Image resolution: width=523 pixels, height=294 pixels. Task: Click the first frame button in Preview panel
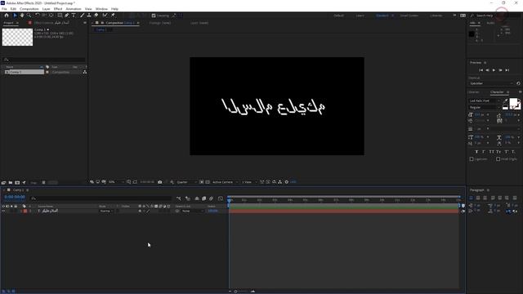click(x=481, y=70)
